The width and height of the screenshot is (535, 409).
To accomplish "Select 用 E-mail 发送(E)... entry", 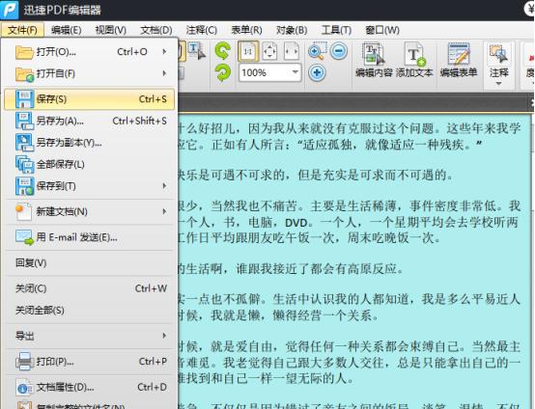I will pos(90,237).
